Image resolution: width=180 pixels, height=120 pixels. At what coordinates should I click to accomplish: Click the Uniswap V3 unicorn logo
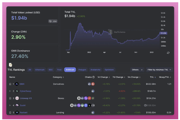pos(17,98)
